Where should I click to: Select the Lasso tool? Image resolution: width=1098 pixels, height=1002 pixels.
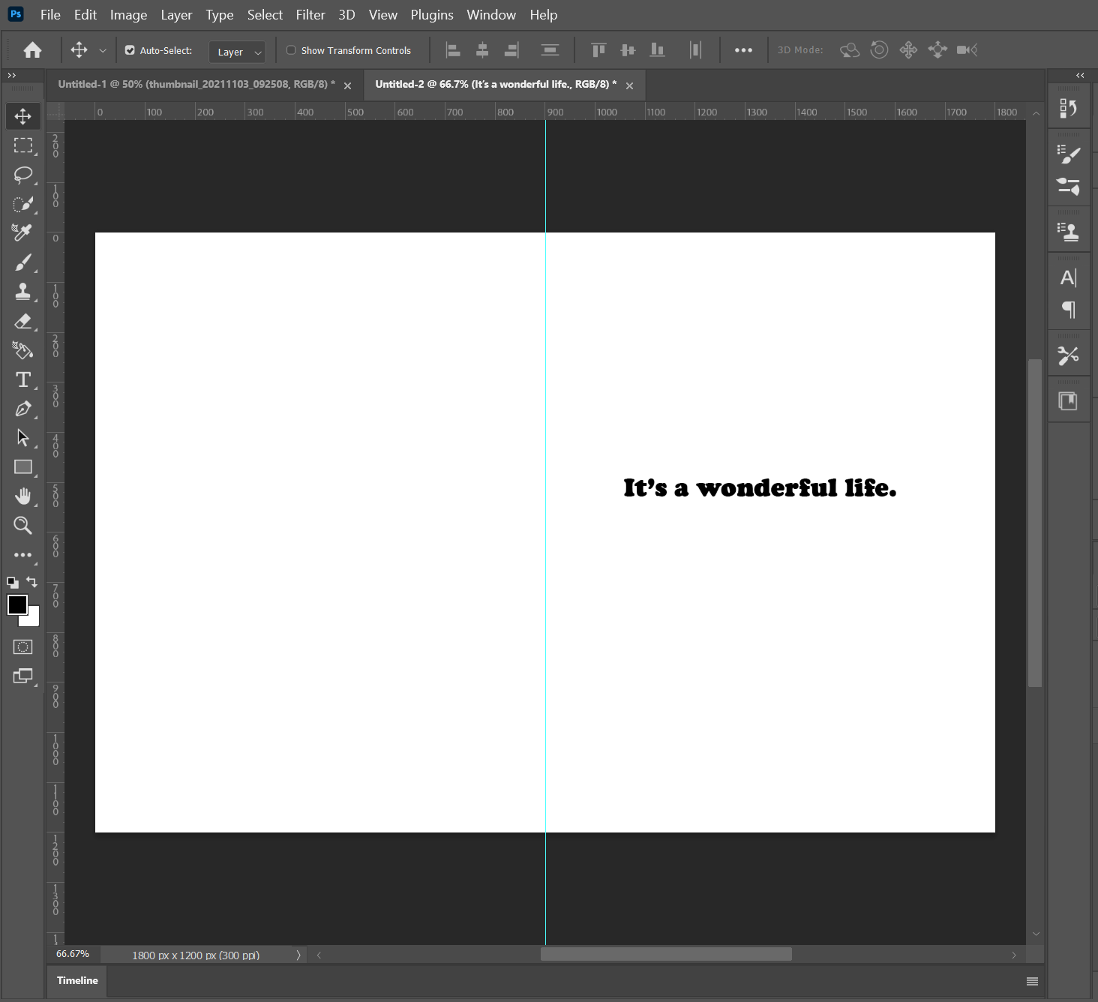pyautogui.click(x=22, y=175)
